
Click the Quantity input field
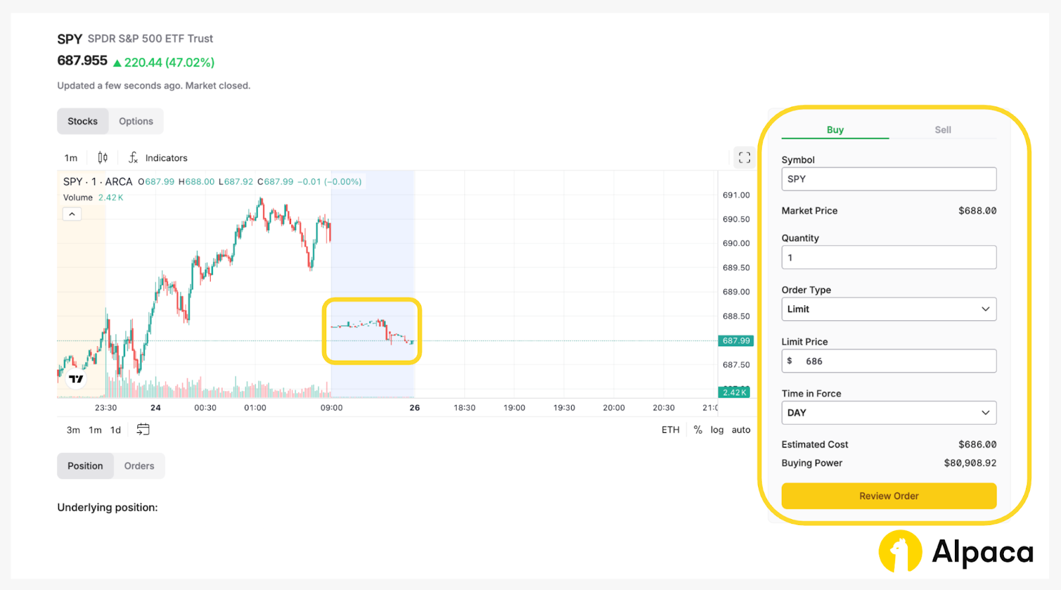point(889,257)
